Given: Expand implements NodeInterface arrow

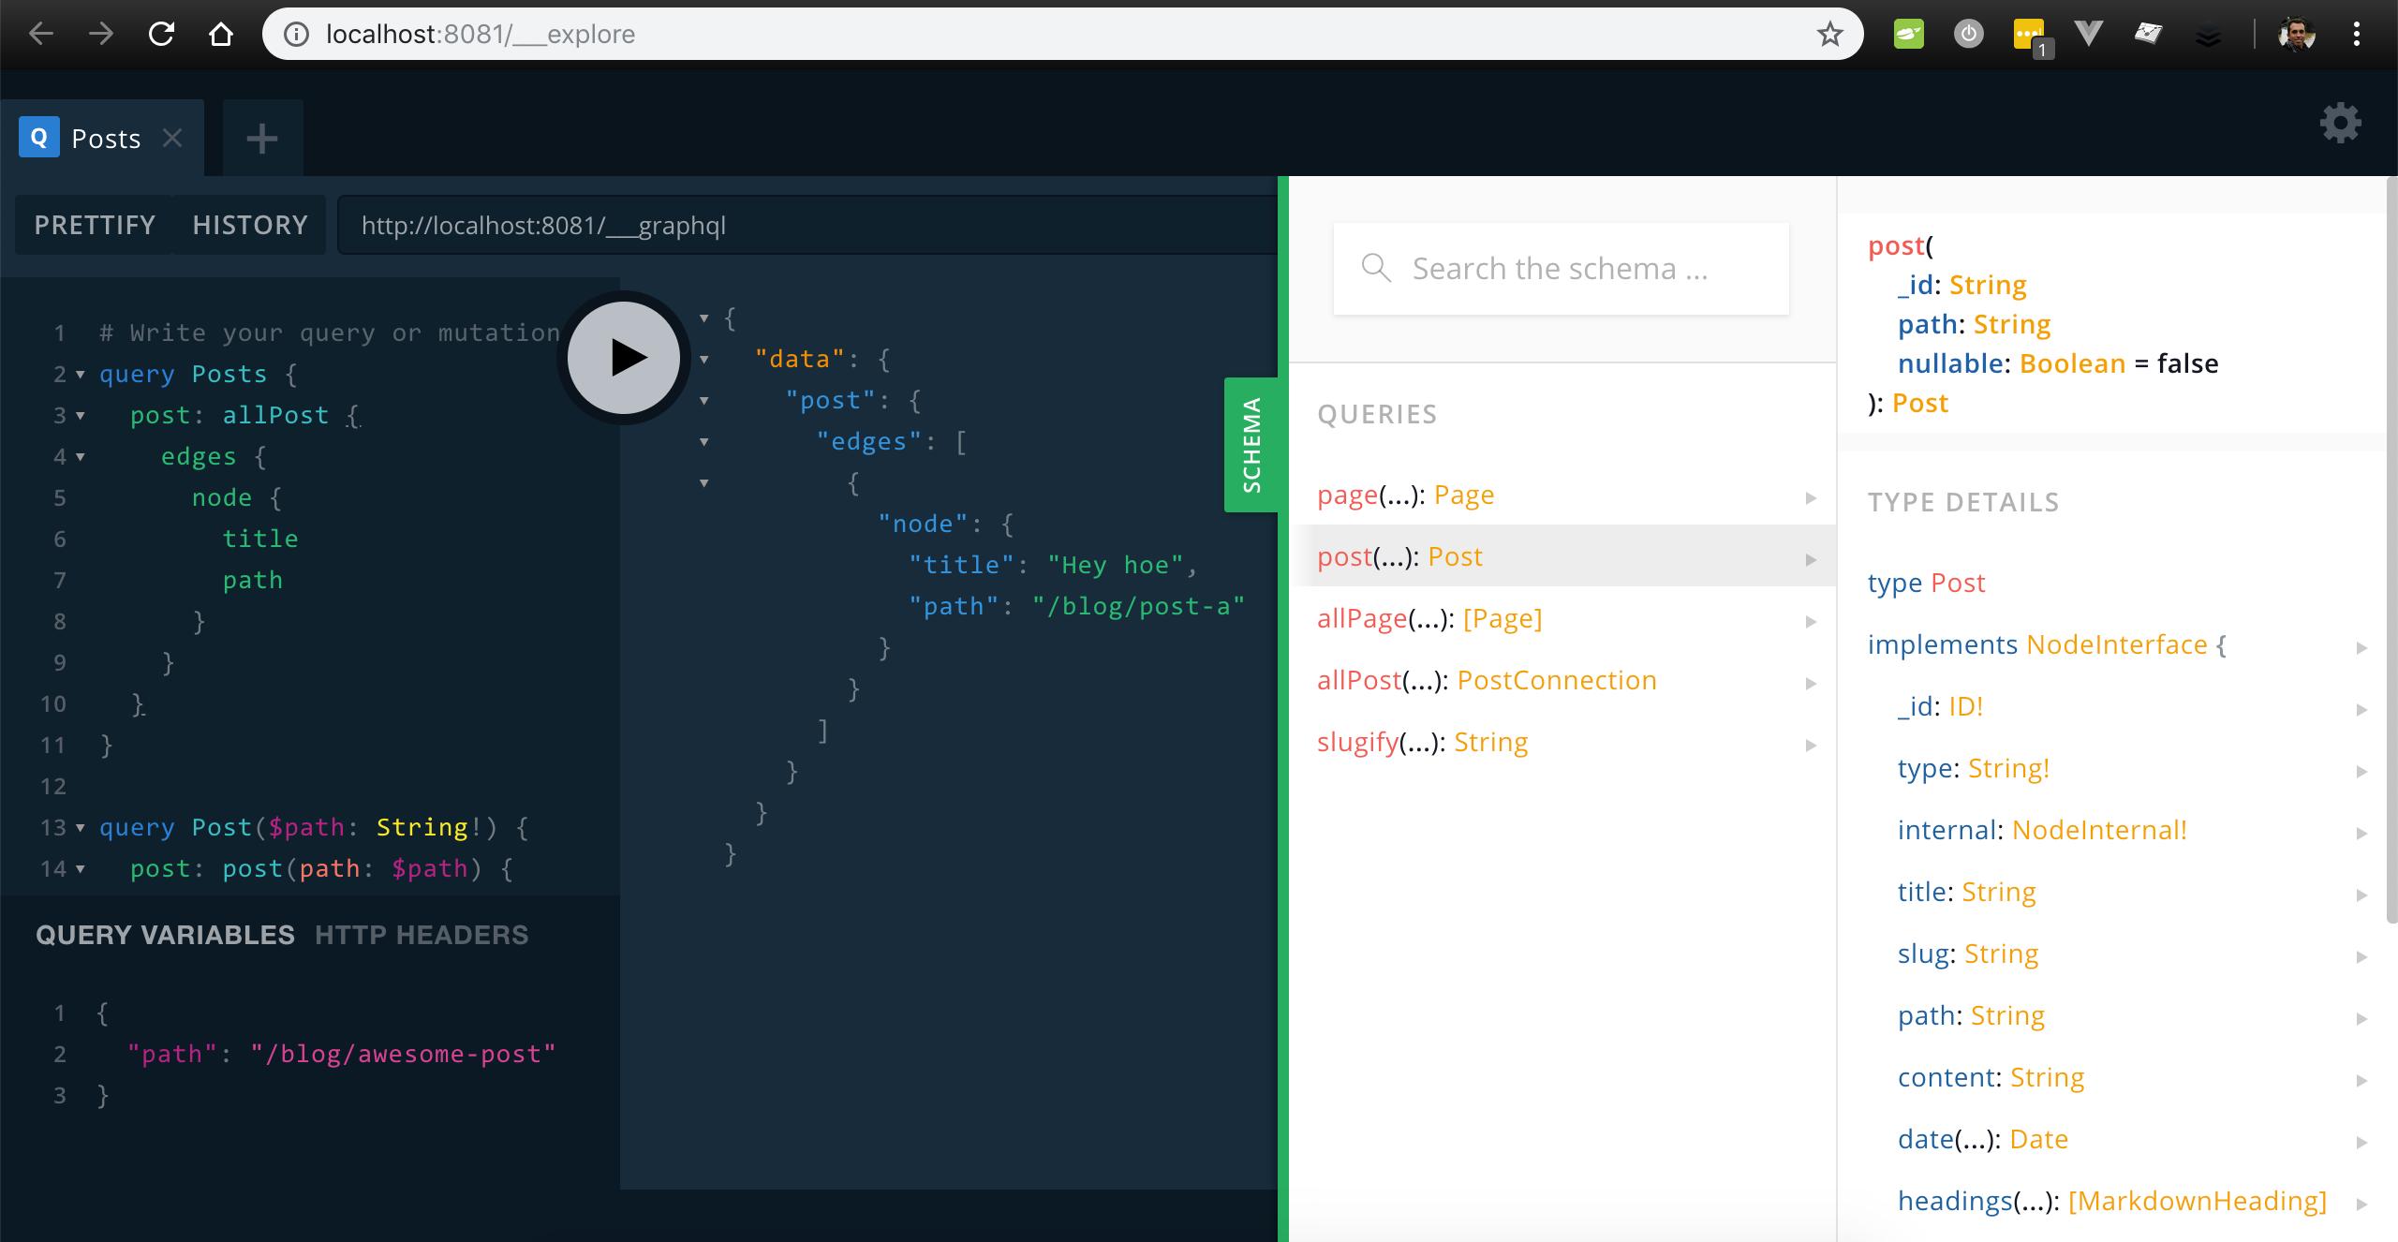Looking at the screenshot, I should tap(2361, 647).
